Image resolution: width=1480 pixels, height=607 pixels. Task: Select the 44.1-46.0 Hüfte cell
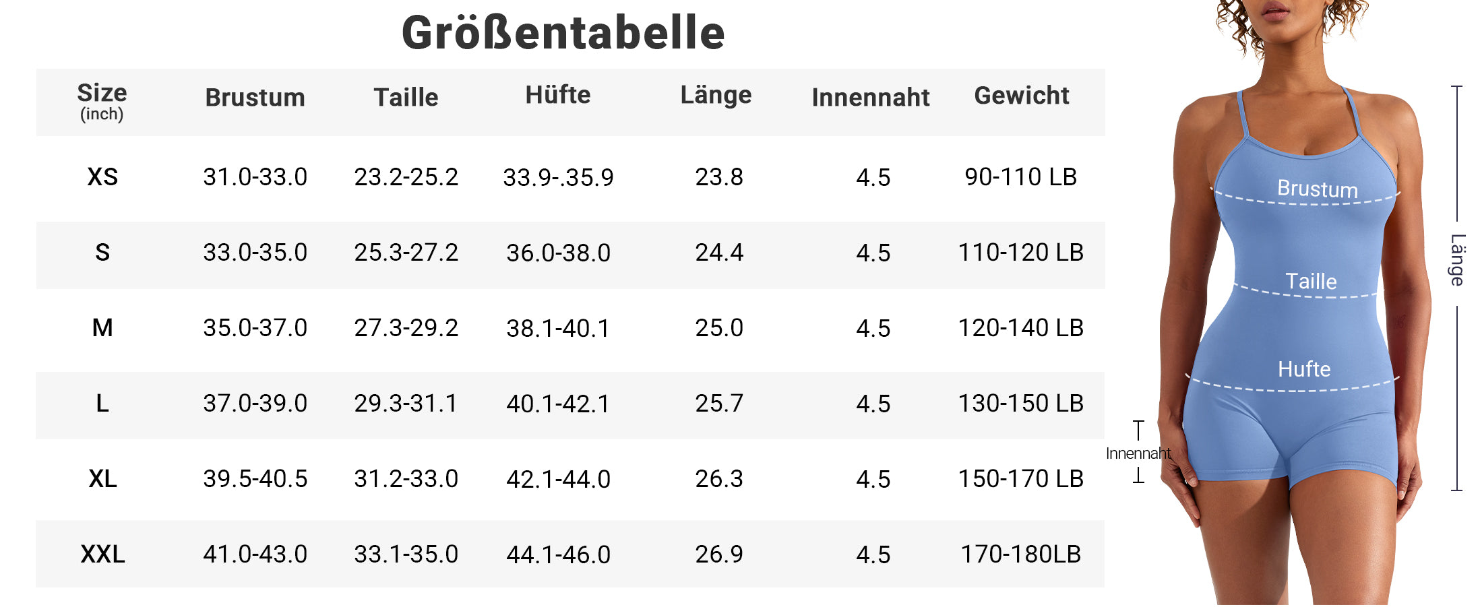[558, 555]
